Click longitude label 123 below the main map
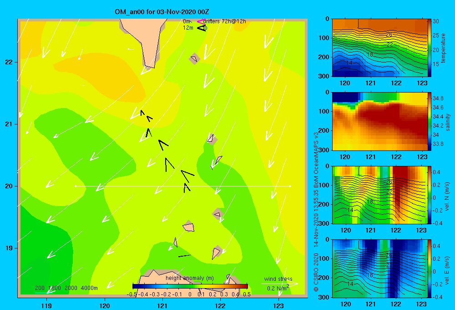Image resolution: width=455 pixels, height=310 pixels. 278,305
